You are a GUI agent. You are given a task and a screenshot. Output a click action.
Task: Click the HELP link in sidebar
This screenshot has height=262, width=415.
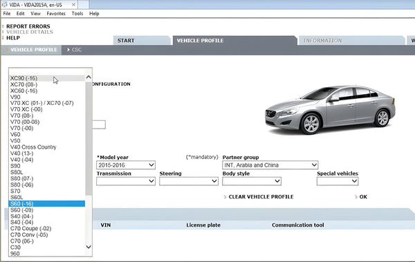13,38
